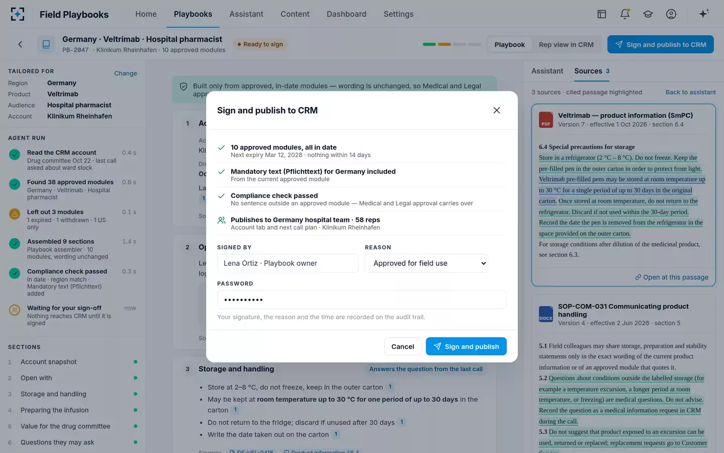Click Back to assistant link
The height and width of the screenshot is (453, 724).
(690, 92)
